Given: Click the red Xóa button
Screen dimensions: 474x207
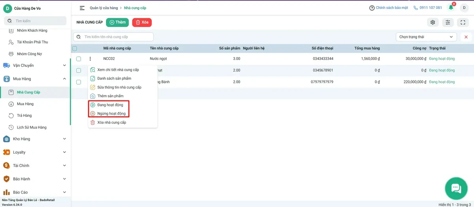Looking at the screenshot, I should coord(142,23).
